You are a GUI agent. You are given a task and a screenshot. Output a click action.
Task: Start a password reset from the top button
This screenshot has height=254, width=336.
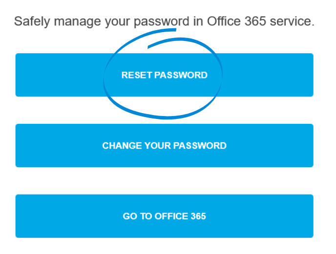coord(164,75)
